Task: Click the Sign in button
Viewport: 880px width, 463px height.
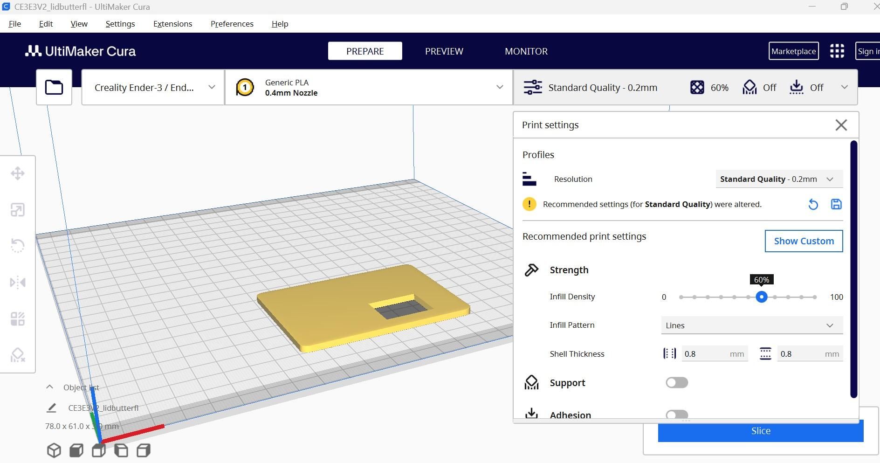Action: [868, 51]
